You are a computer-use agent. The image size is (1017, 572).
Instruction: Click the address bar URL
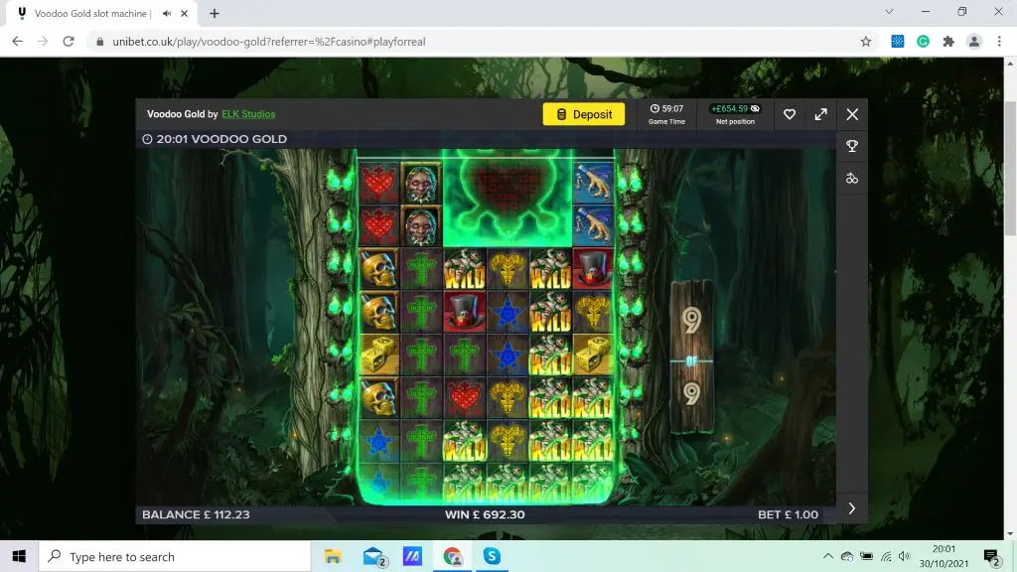[x=269, y=42]
